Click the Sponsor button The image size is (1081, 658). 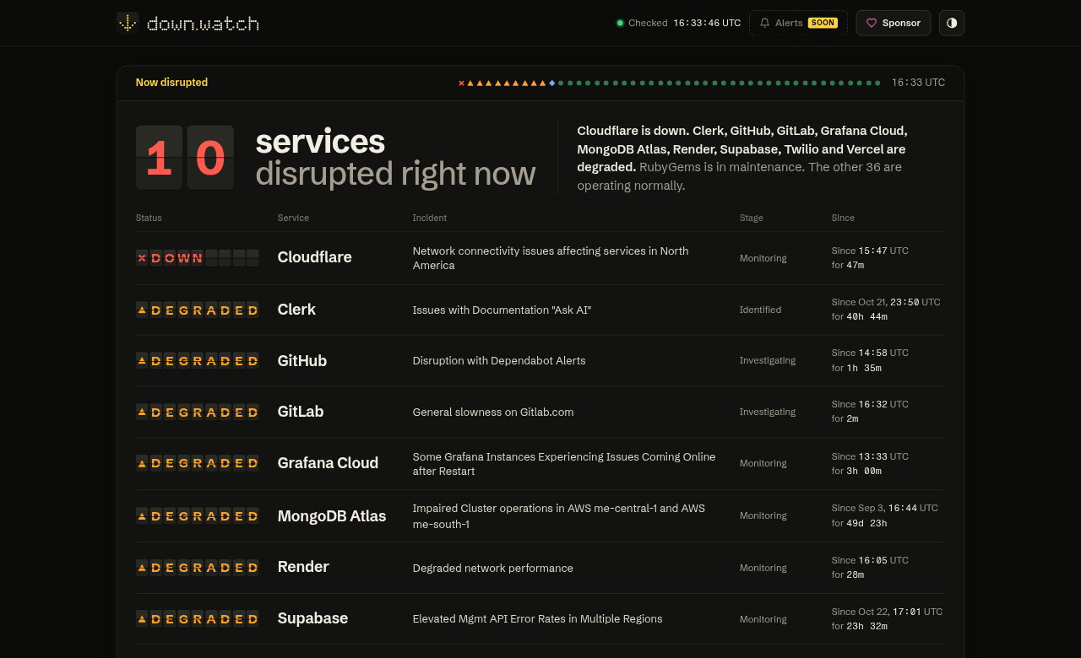tap(894, 23)
